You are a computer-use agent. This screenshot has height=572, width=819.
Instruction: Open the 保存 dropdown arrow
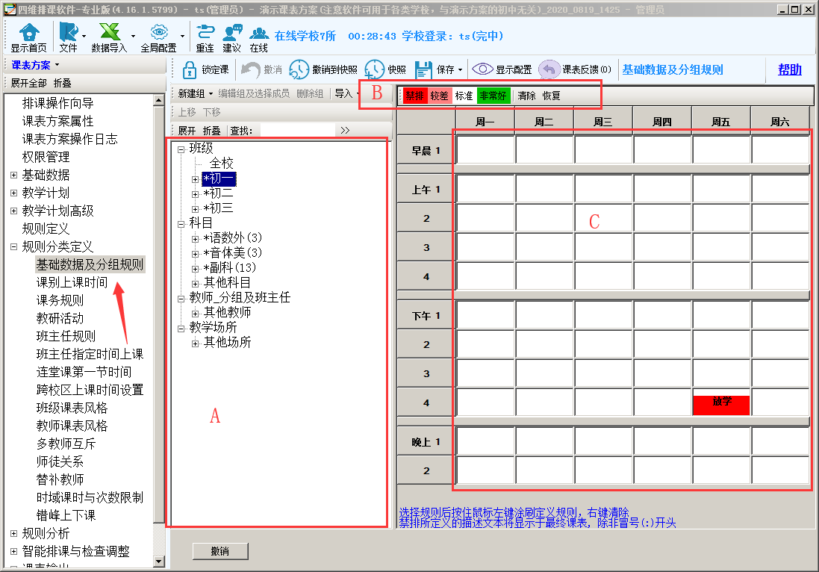461,70
